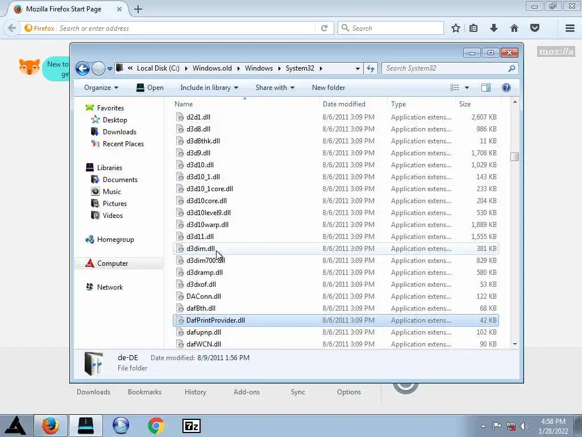Image resolution: width=582 pixels, height=437 pixels.
Task: Expand arrow after System32 breadcrumb
Action: 321,68
